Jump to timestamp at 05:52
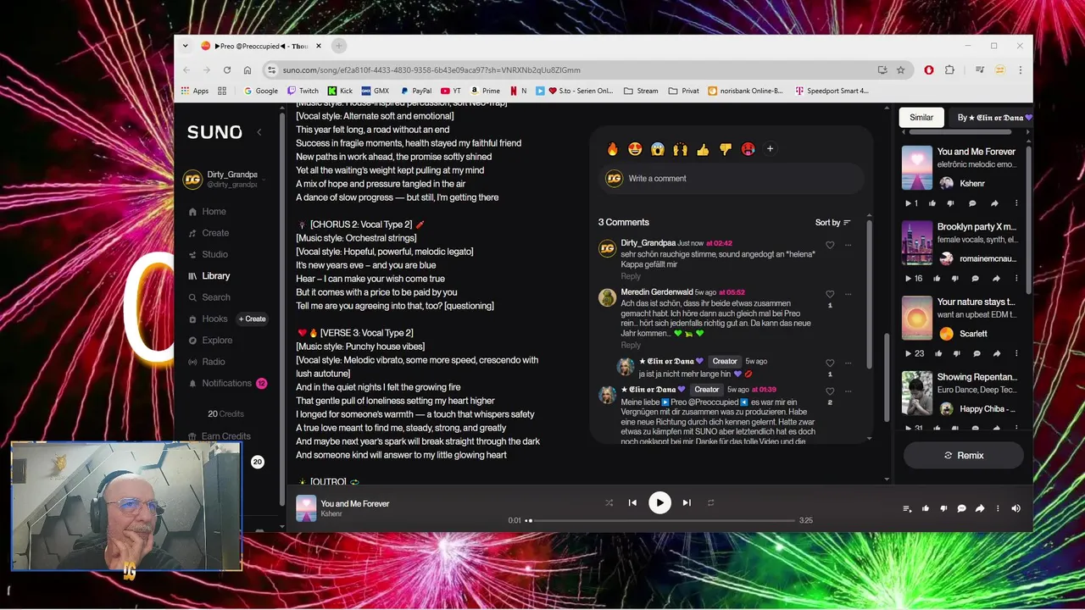This screenshot has height=610, width=1085. point(732,293)
